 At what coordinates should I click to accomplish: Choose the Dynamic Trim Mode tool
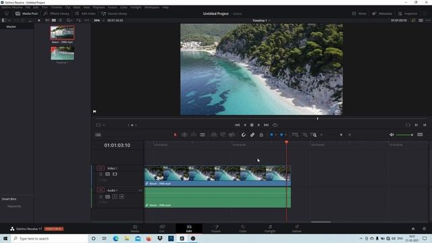tap(194, 135)
